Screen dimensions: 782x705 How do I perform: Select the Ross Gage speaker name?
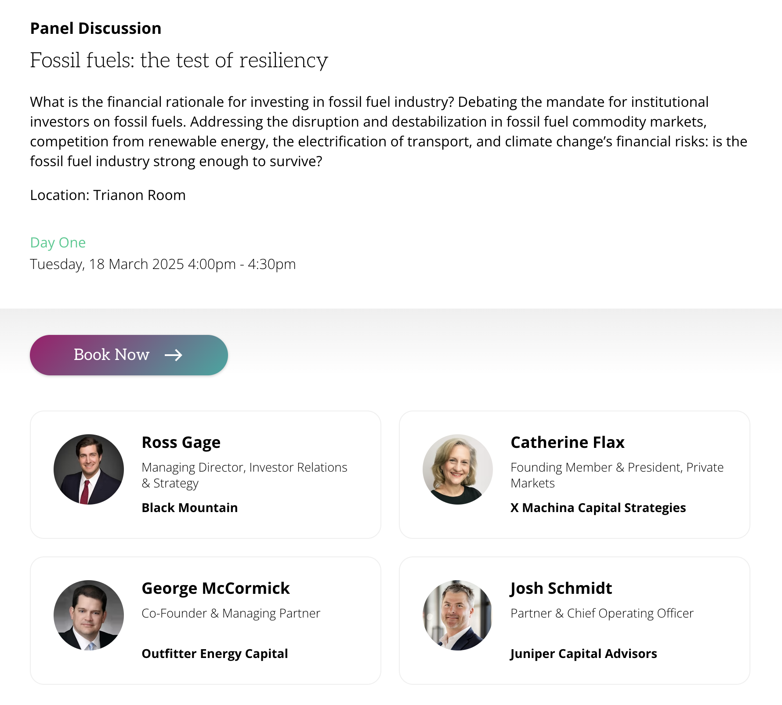(181, 442)
